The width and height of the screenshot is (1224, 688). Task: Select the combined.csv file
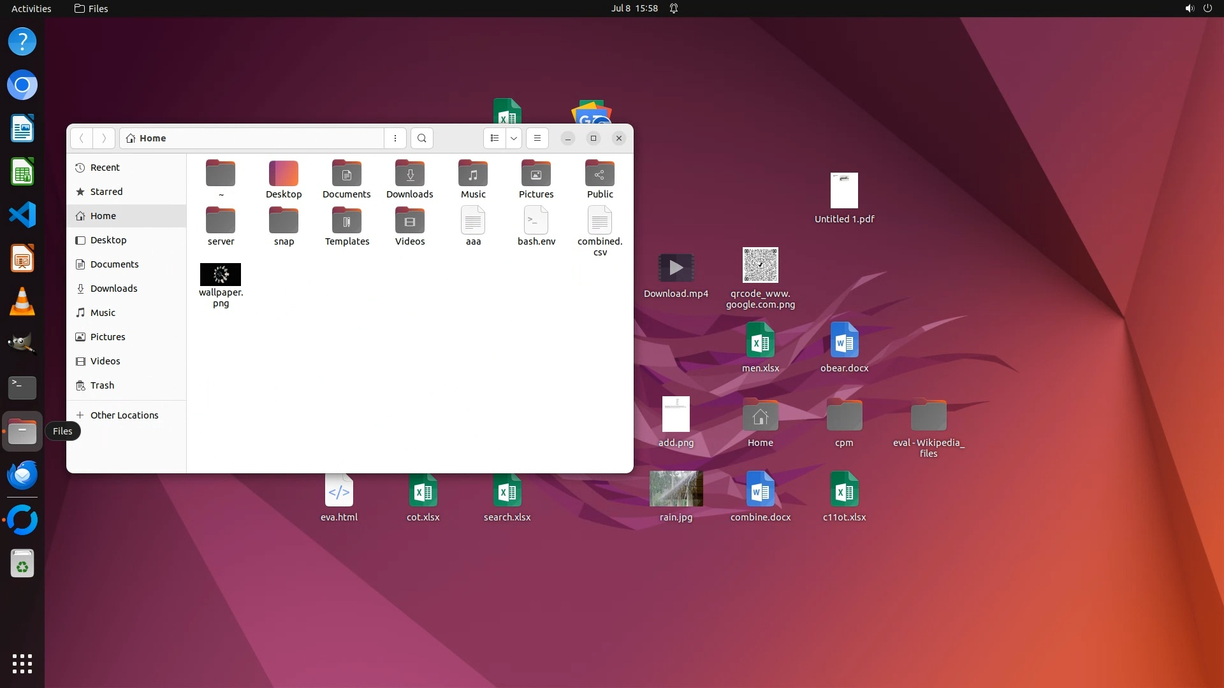point(600,221)
